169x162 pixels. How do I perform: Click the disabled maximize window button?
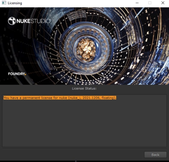[x=150, y=3]
